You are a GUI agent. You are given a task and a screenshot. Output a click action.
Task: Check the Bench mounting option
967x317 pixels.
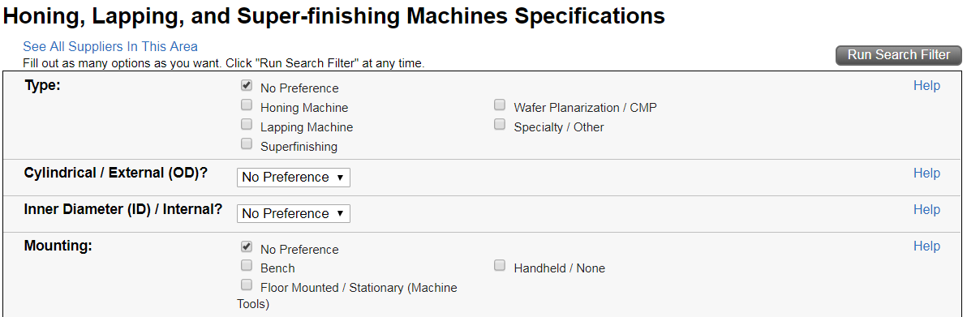[x=247, y=266]
